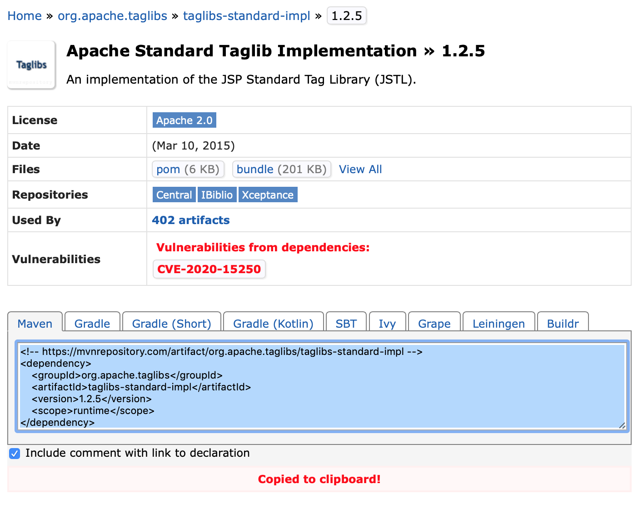Image resolution: width=638 pixels, height=509 pixels.
Task: Download the pom (6 KB) file
Action: 188,170
